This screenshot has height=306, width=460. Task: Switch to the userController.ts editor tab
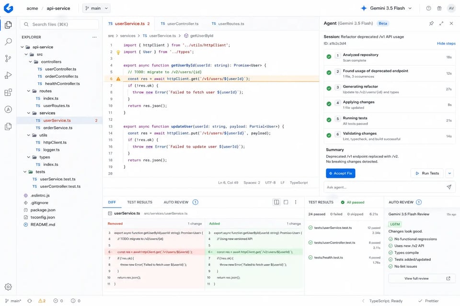click(180, 24)
